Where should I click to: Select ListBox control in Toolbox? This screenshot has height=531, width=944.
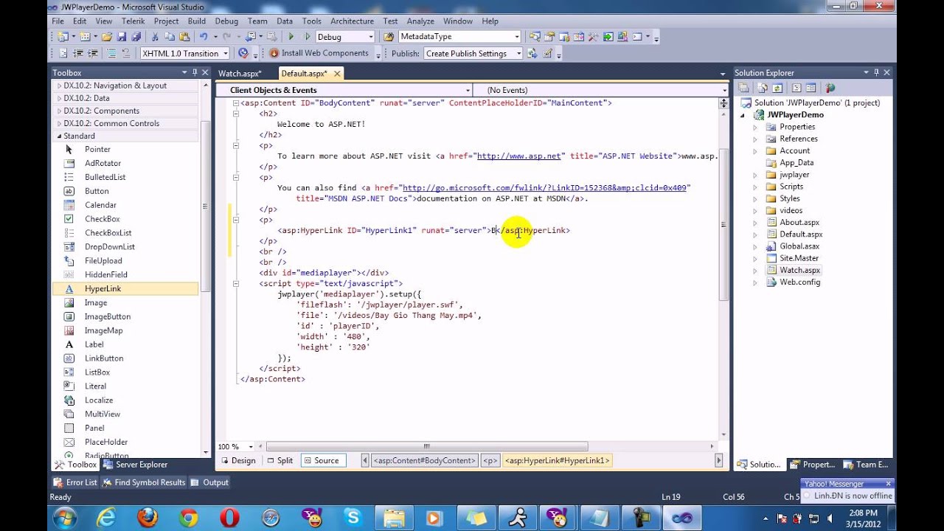tap(126, 372)
